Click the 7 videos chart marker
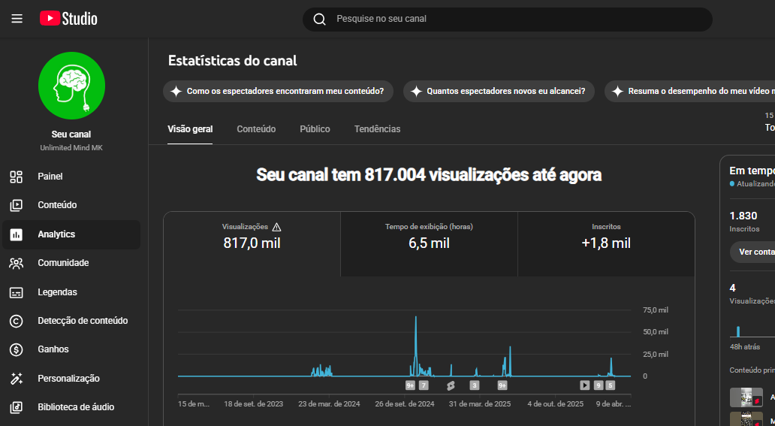Viewport: 775px width, 426px height. (x=424, y=385)
